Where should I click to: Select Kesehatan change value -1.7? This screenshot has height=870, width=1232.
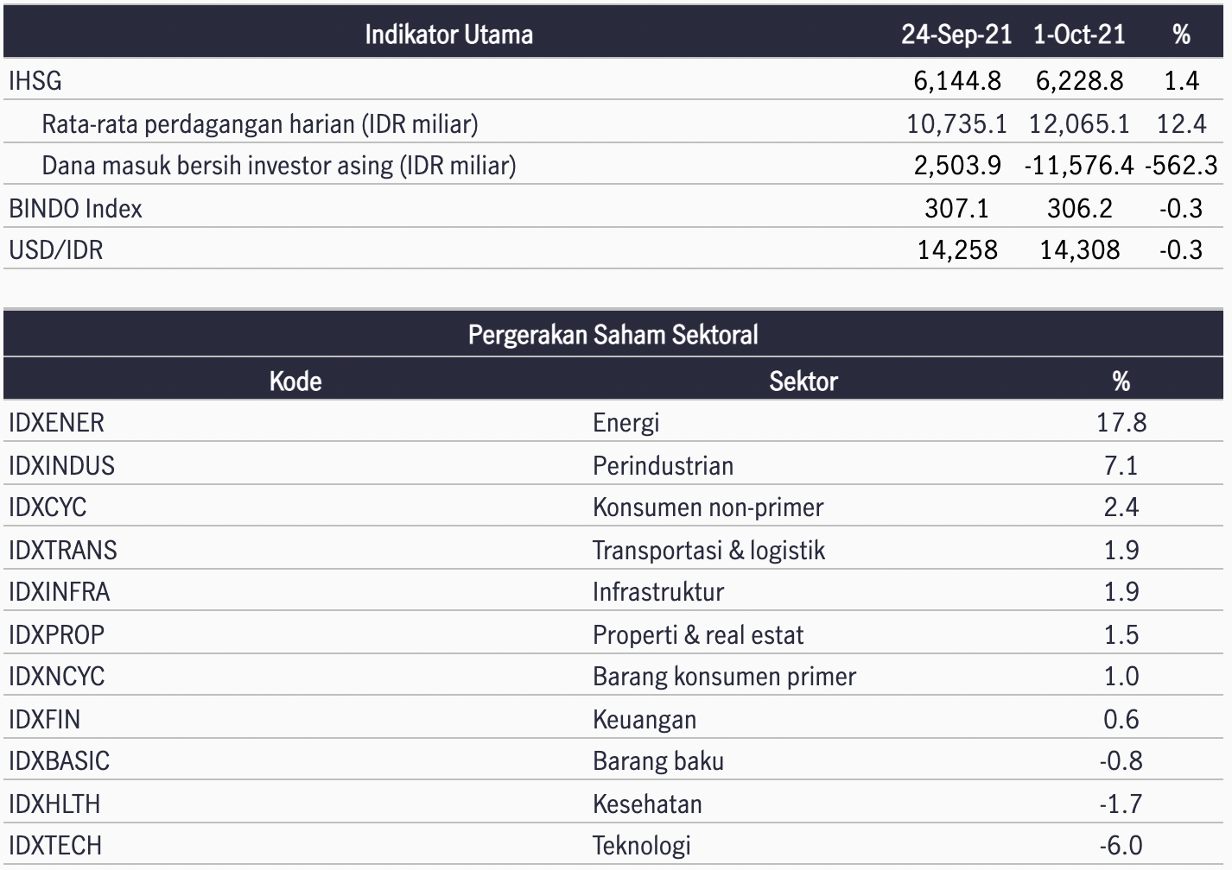coord(1121,804)
